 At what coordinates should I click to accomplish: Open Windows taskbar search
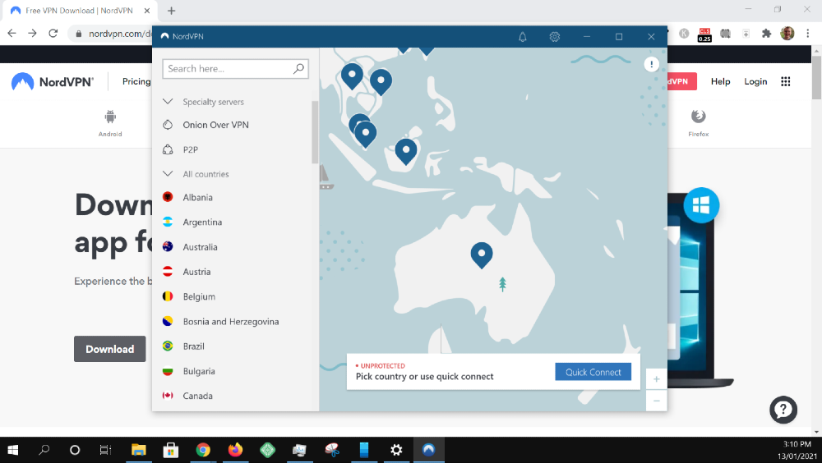tap(44, 449)
